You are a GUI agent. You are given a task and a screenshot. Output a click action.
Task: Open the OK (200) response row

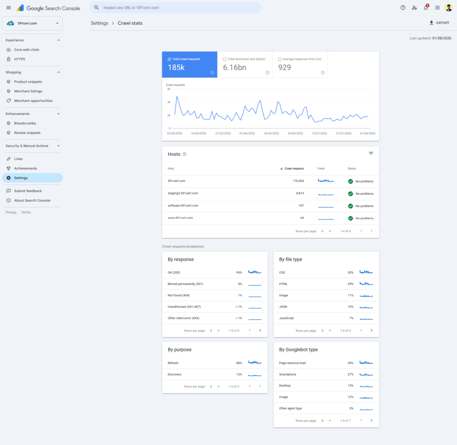point(215,273)
